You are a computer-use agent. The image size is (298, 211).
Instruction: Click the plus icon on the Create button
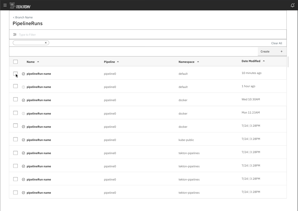point(281,51)
